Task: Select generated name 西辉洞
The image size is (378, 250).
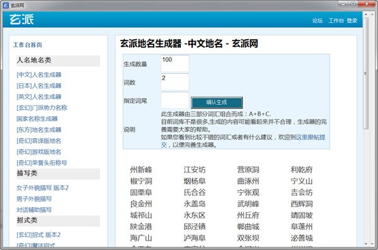Action: click(x=302, y=204)
